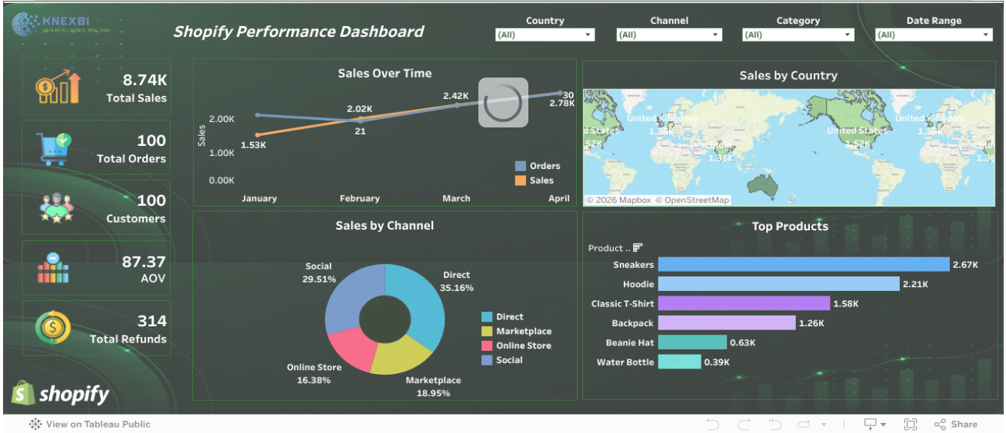Click the 87.37 AOV value
The height and width of the screenshot is (433, 1006).
[x=144, y=261]
